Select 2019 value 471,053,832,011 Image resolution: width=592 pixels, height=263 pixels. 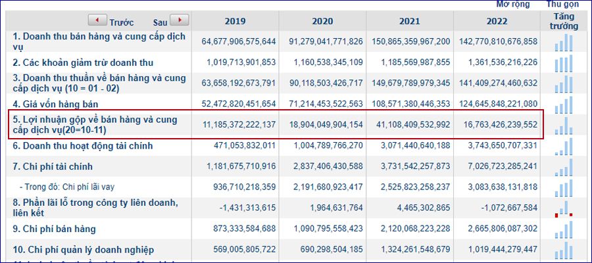(245, 145)
